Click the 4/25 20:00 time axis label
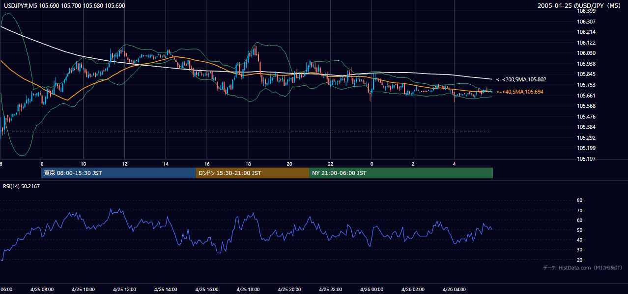This screenshot has height=294, width=628. pos(289,289)
